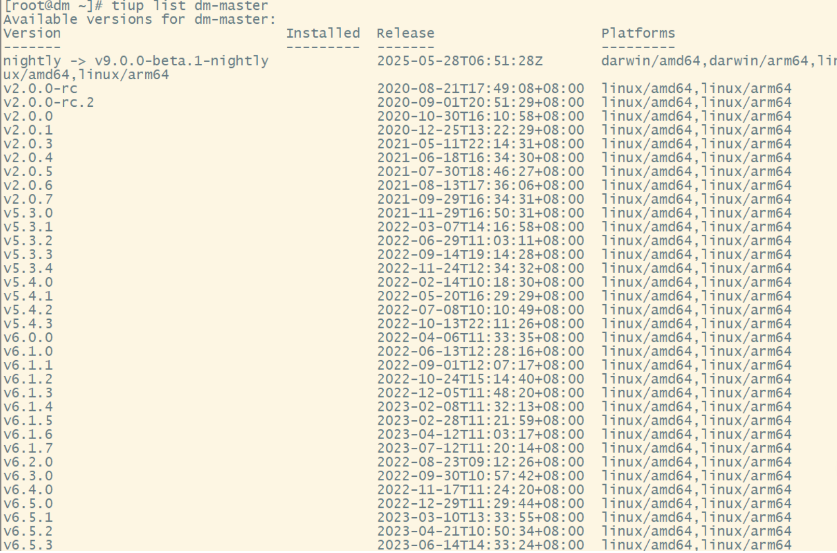Click the wrapped 'ux/amd64,linux/arm64' line
The height and width of the screenshot is (553, 837).
pos(86,75)
